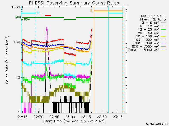
Task: Select the '300 - 800 keV' legend label
Action: tap(147, 43)
